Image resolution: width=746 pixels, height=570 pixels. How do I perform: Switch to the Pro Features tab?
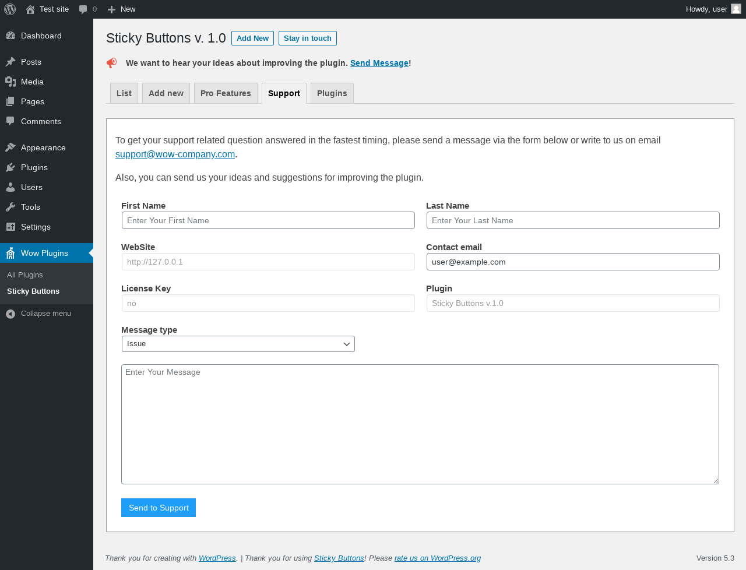click(226, 93)
